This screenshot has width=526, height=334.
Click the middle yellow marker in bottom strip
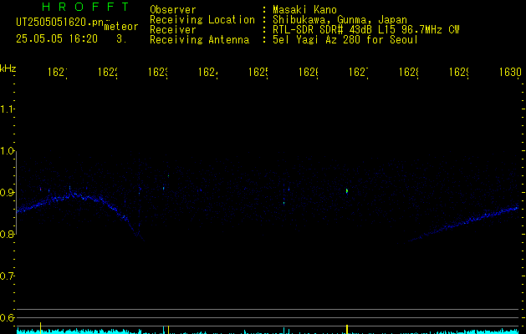click(x=168, y=330)
